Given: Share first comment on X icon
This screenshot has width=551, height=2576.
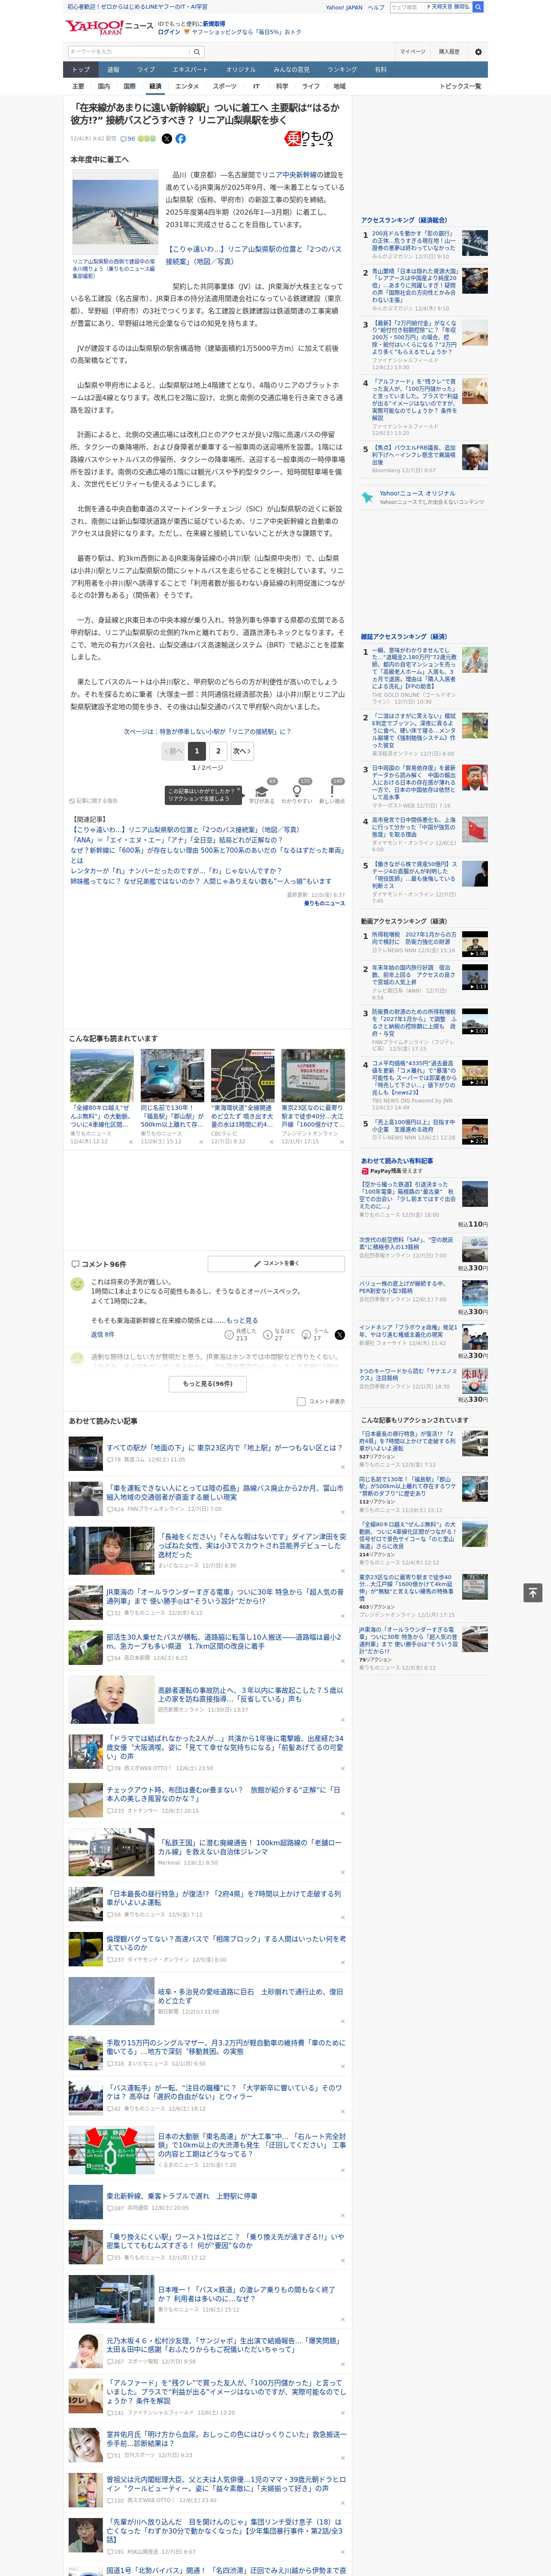Looking at the screenshot, I should click(x=340, y=1334).
